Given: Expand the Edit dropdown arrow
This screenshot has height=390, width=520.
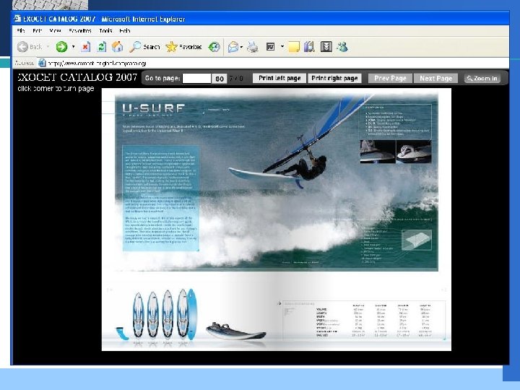Looking at the screenshot, I should tap(282, 46).
